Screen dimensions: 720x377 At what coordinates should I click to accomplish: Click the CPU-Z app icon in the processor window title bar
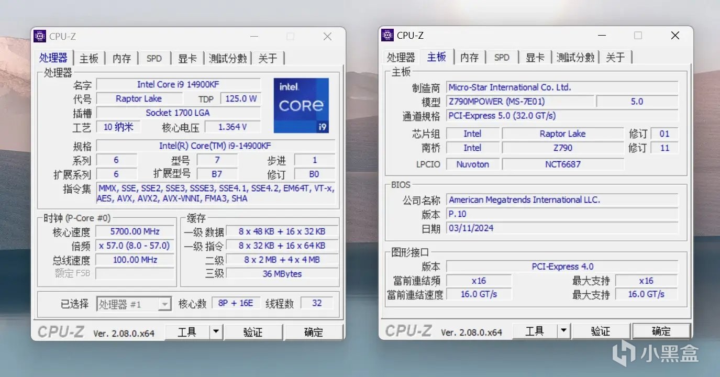click(x=40, y=36)
